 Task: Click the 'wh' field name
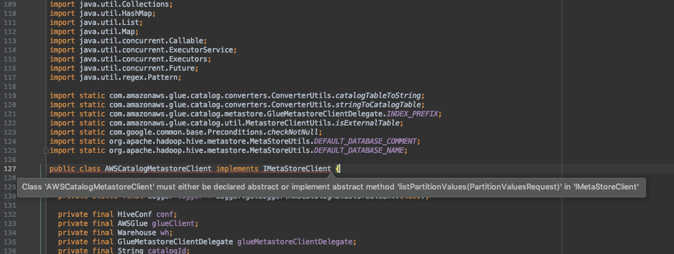point(165,233)
